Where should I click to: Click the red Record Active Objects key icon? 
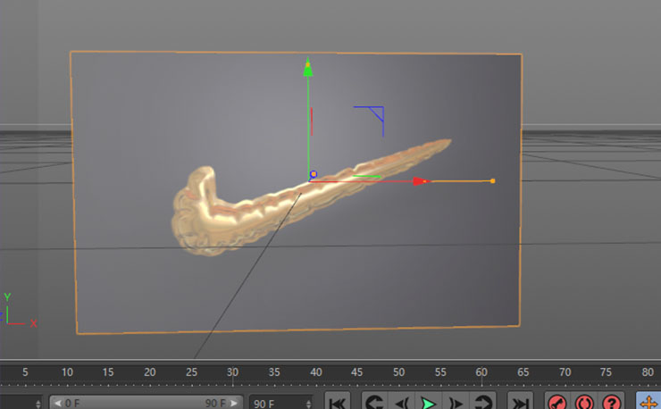point(557,403)
